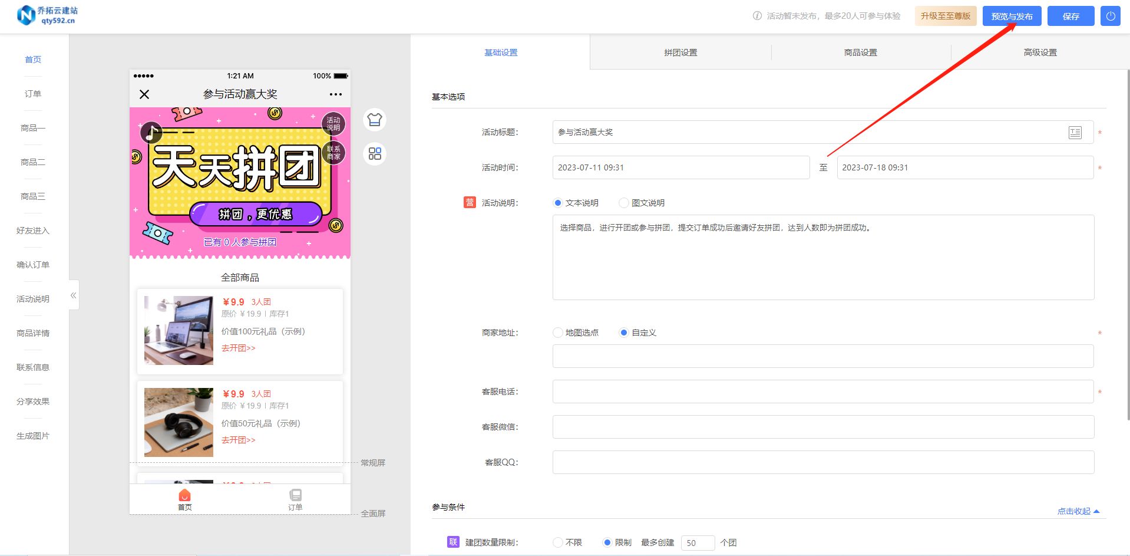The width and height of the screenshot is (1130, 556).
Task: Select 商品三 in left sidebar
Action: tap(33, 196)
